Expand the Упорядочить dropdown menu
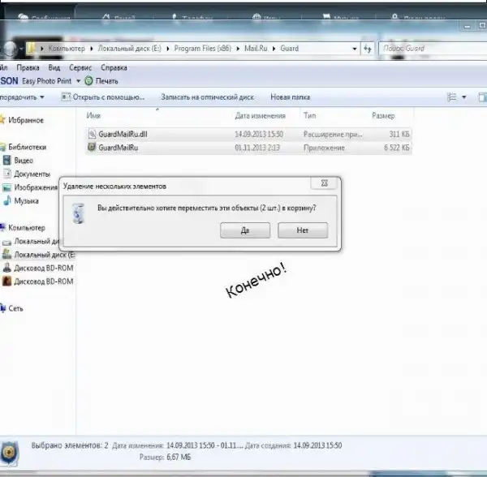The height and width of the screenshot is (477, 487). (x=23, y=97)
